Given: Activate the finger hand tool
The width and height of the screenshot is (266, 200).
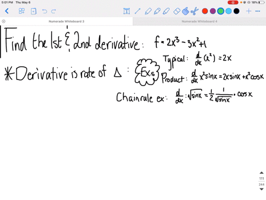Looking at the screenshot, I should pyautogui.click(x=186, y=11).
